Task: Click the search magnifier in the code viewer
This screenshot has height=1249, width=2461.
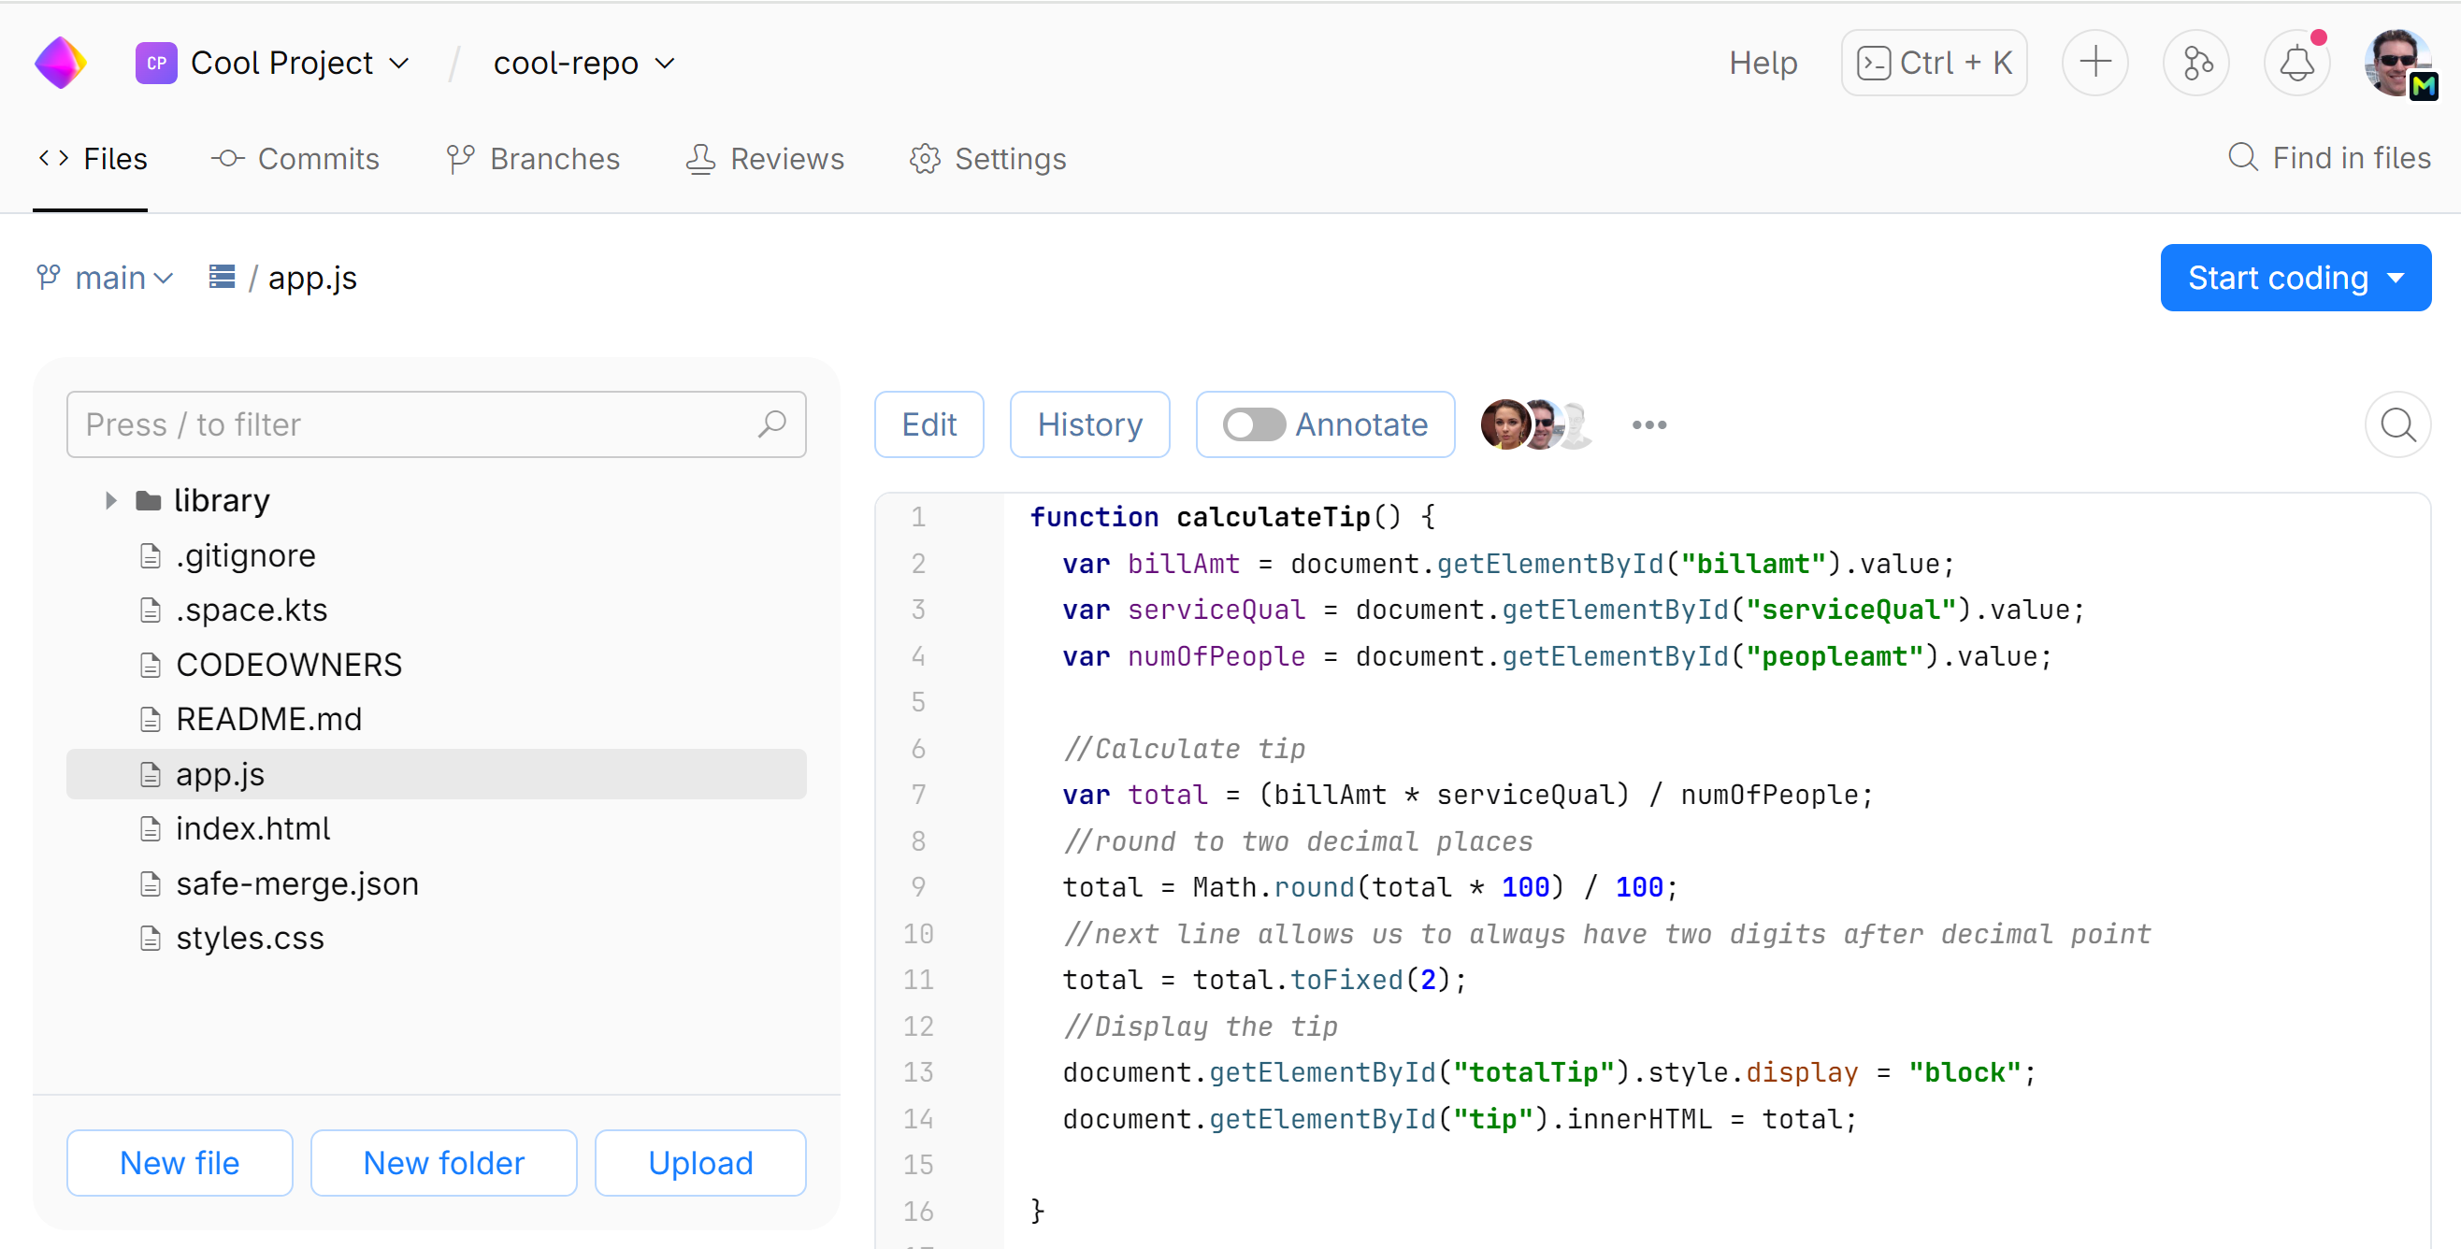Action: tap(2397, 424)
